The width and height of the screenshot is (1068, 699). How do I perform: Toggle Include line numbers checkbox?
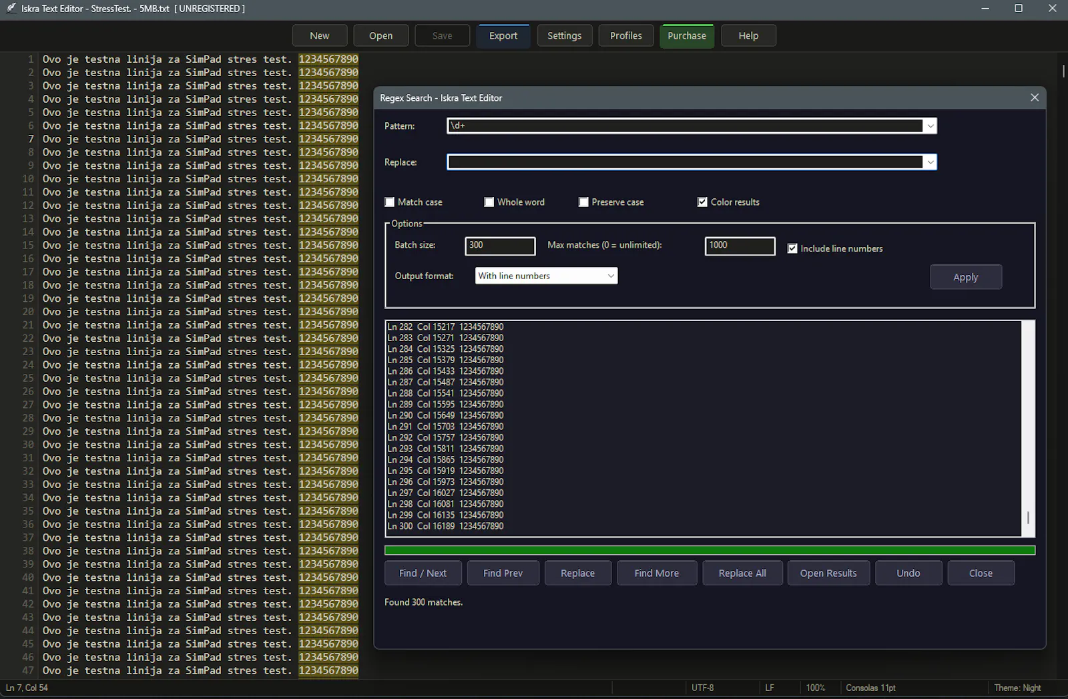(x=792, y=248)
